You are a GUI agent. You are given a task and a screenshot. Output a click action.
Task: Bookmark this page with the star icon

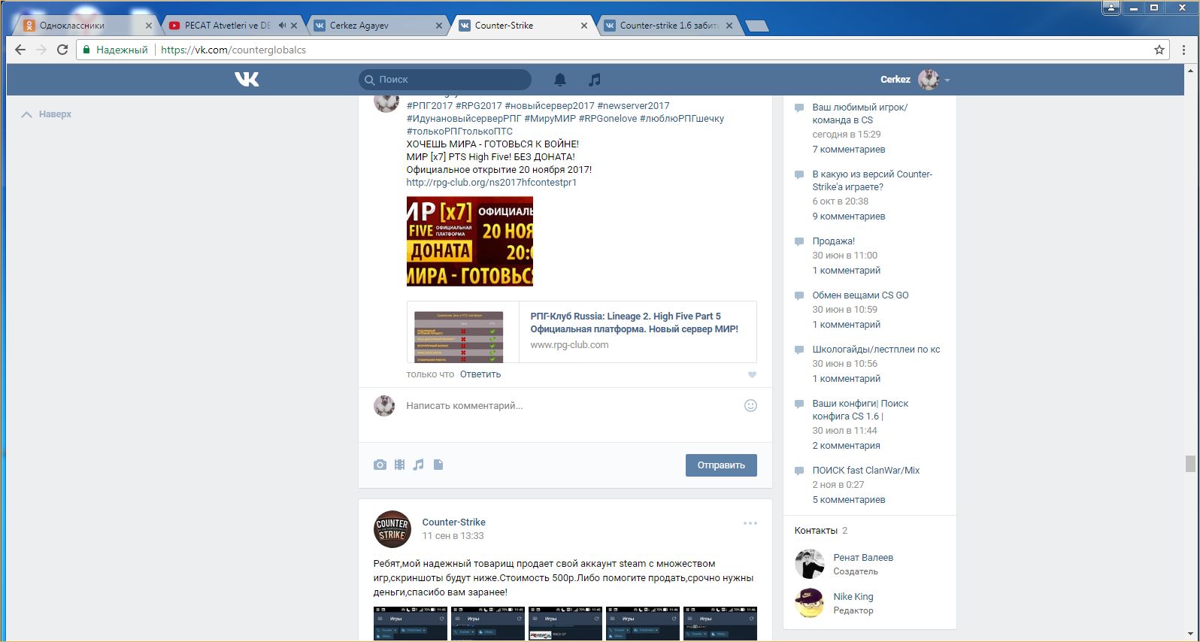pyautogui.click(x=1159, y=50)
